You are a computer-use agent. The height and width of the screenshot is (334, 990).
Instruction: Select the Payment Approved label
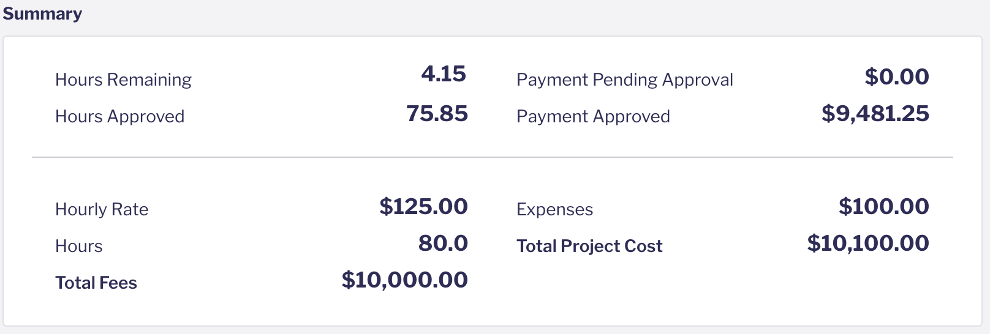[593, 116]
